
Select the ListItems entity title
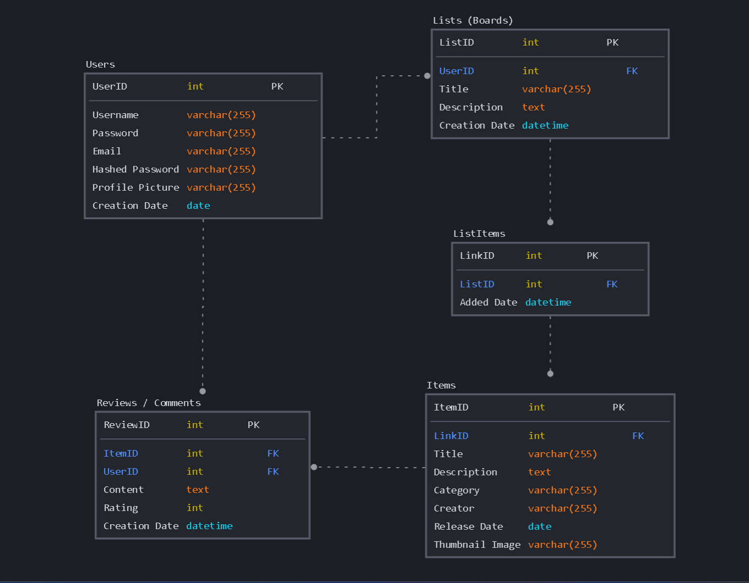click(x=479, y=234)
